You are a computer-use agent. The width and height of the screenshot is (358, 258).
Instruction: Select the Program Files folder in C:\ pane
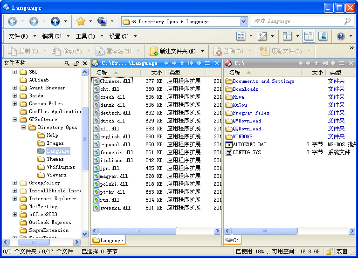pyautogui.click(x=251, y=113)
